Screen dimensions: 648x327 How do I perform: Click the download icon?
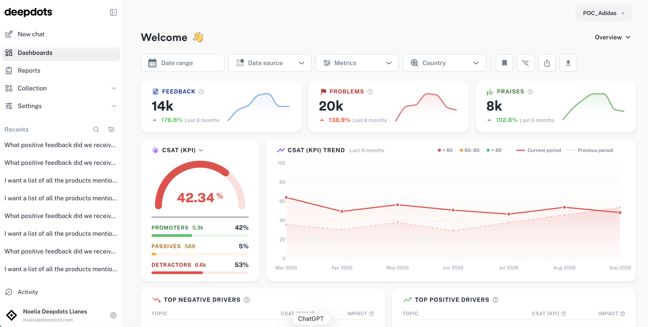tap(568, 63)
